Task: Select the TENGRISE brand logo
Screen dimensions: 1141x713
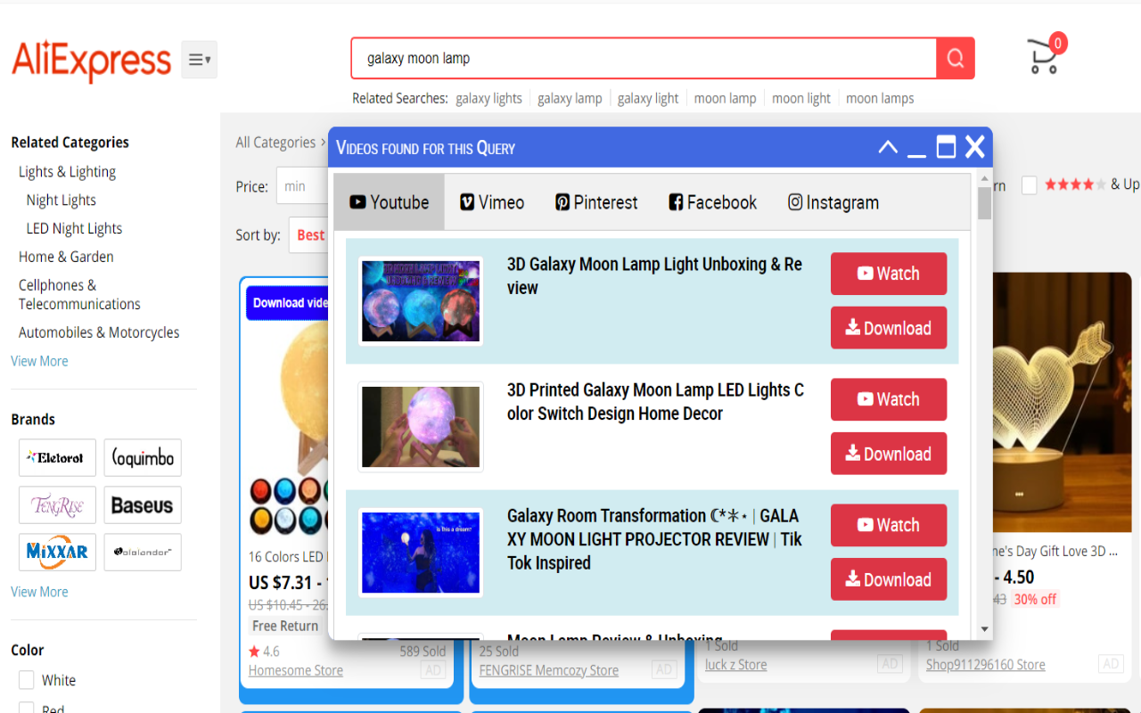Action: (57, 504)
